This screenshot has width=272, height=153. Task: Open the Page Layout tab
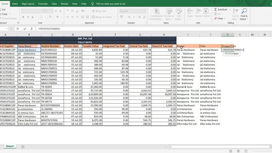coord(28,4)
